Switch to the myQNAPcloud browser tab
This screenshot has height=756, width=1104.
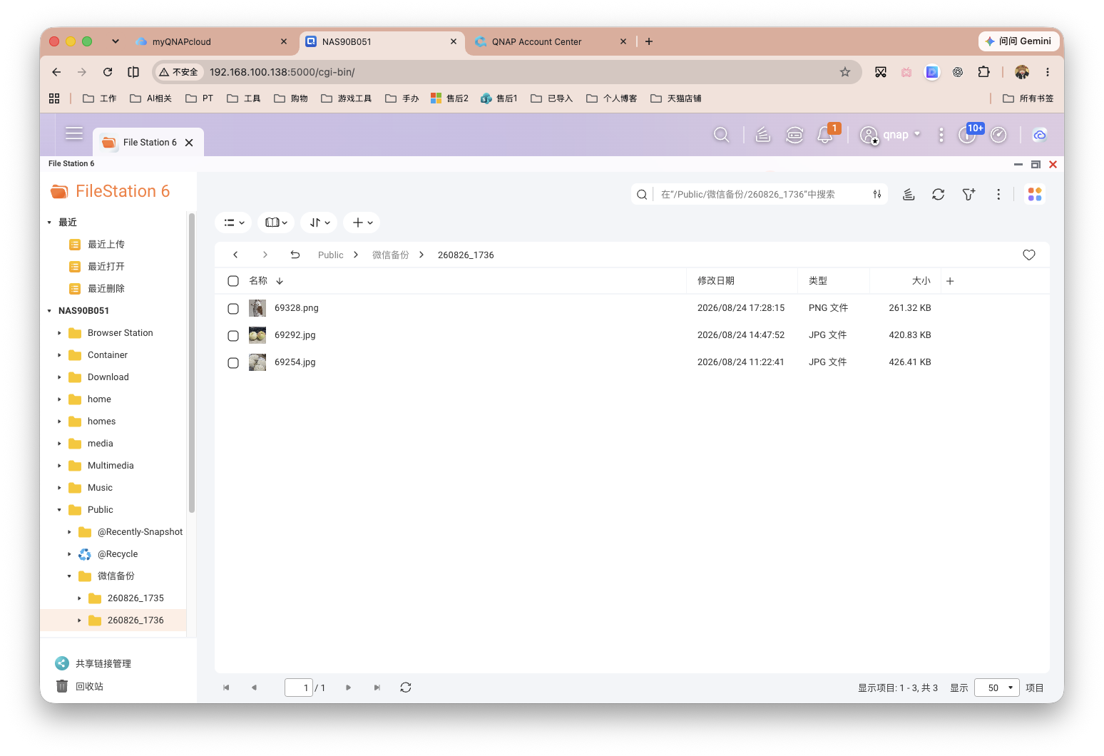[x=212, y=41]
